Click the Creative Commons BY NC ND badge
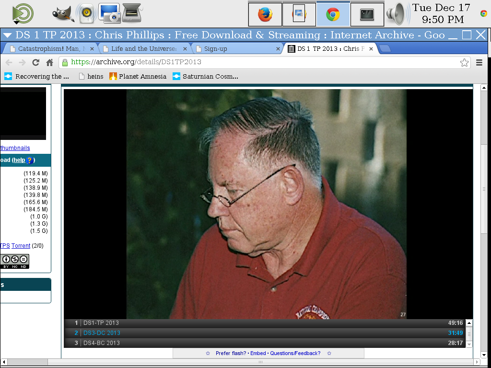The height and width of the screenshot is (368, 491). point(15,261)
